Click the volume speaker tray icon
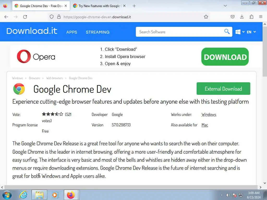Image resolution: width=267 pixels, height=200 pixels. (228, 195)
